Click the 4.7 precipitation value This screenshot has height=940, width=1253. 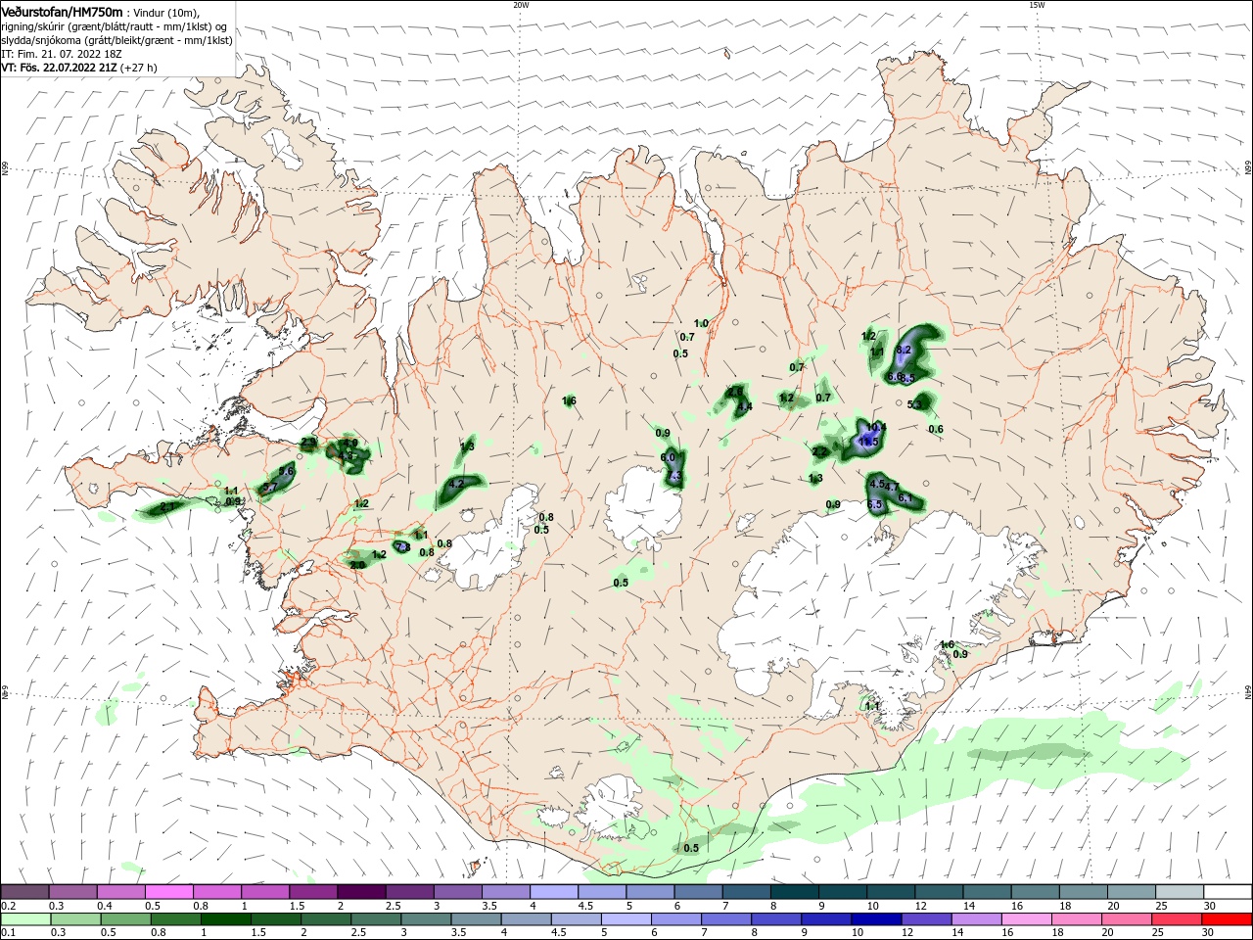point(892,487)
